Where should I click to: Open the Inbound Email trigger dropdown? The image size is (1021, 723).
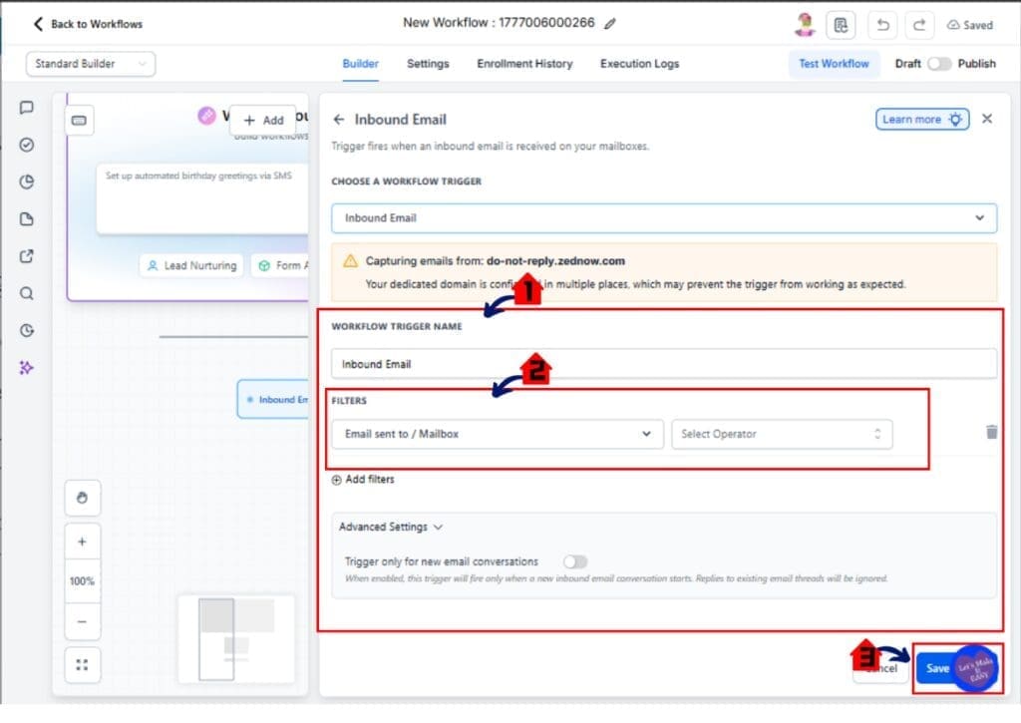(663, 217)
